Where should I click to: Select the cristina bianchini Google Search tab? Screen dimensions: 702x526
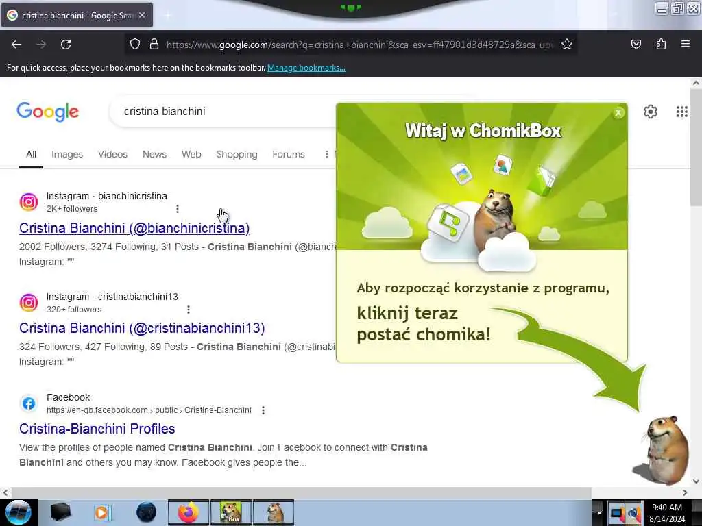pyautogui.click(x=77, y=15)
